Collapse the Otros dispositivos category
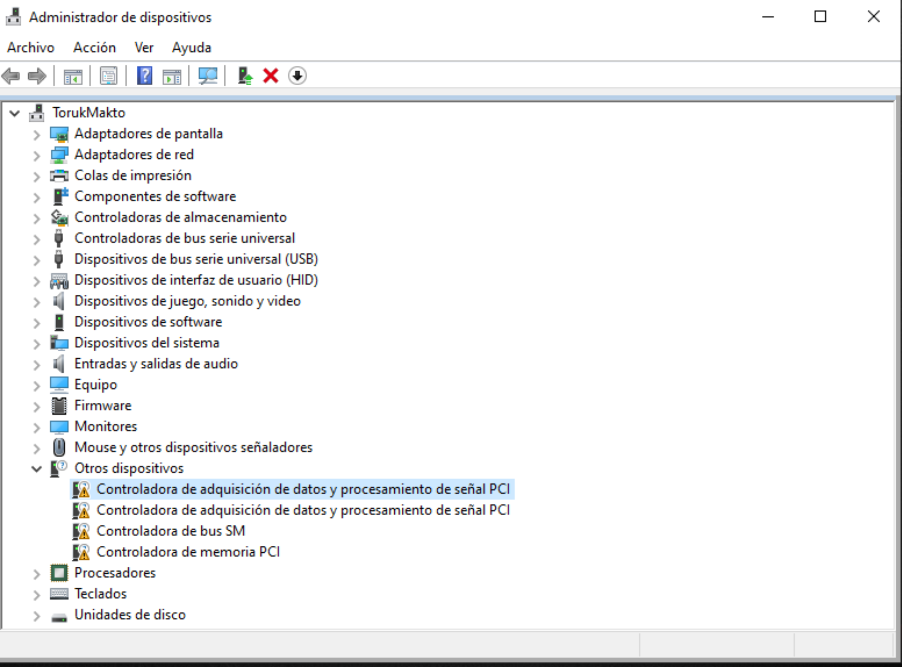Screen dimensions: 902x667 (x=36, y=469)
